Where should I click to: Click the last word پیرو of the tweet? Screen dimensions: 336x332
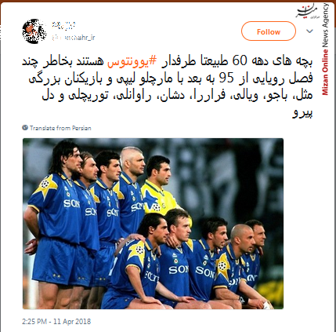pyautogui.click(x=302, y=113)
